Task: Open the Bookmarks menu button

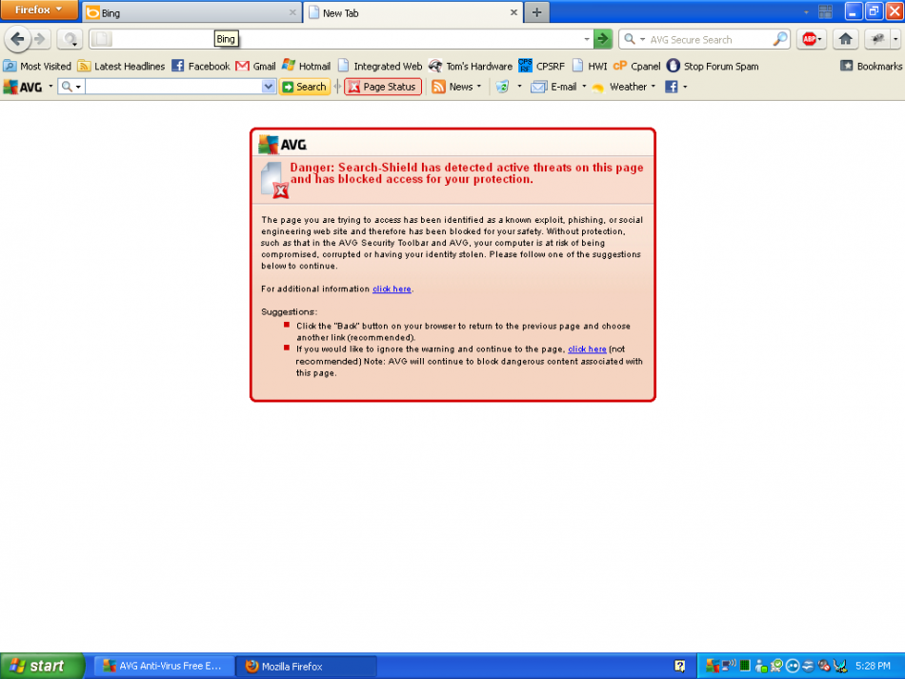Action: click(871, 67)
